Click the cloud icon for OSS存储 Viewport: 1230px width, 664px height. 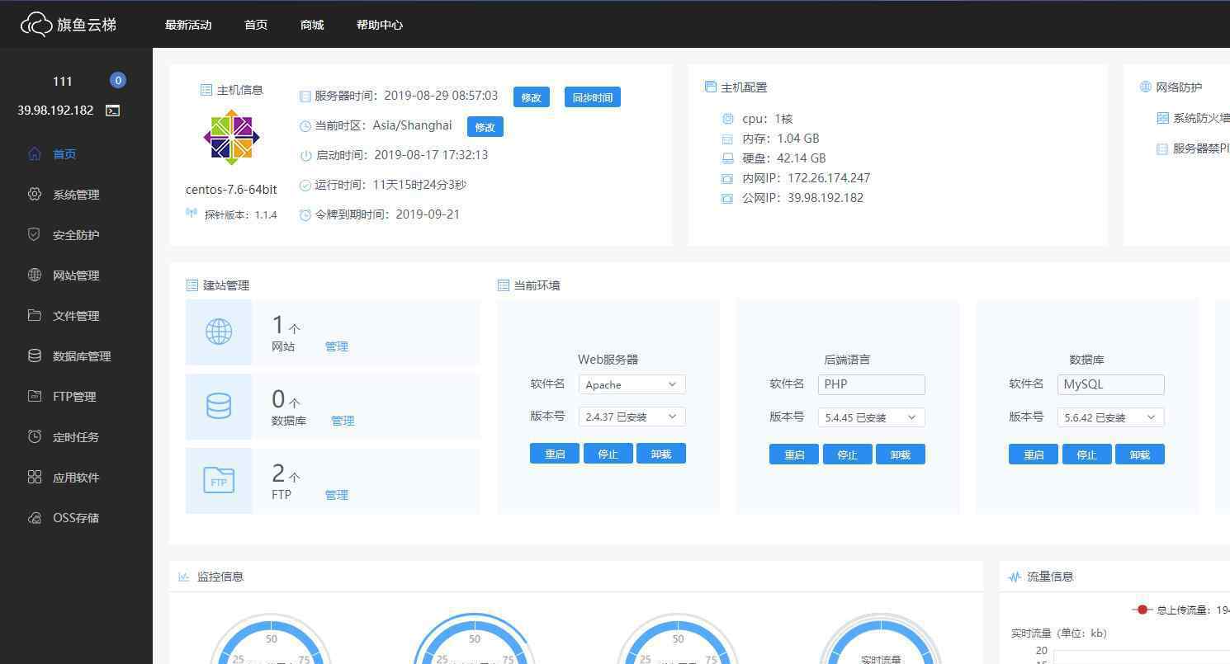coord(35,518)
